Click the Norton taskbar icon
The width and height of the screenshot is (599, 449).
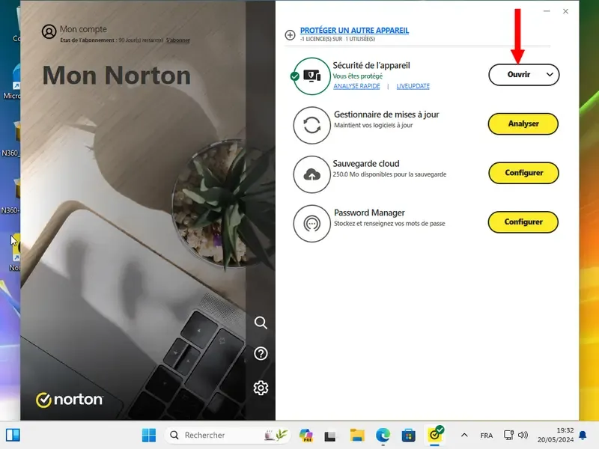point(434,434)
